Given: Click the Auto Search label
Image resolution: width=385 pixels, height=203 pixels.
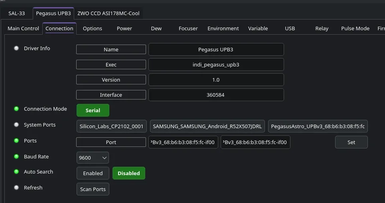Looking at the screenshot, I should (x=38, y=172).
